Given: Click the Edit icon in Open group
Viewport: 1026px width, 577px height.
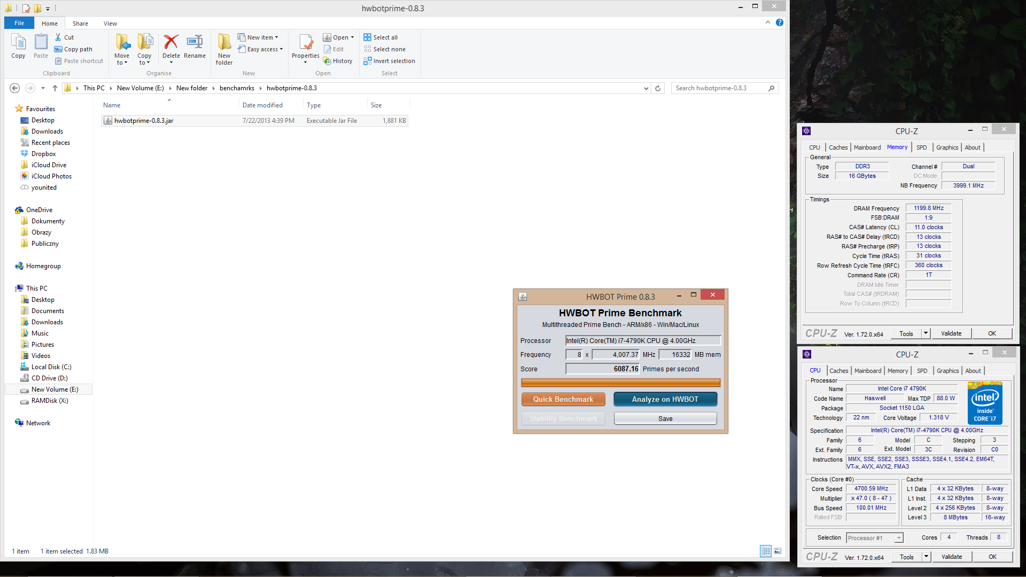Looking at the screenshot, I should coord(327,49).
